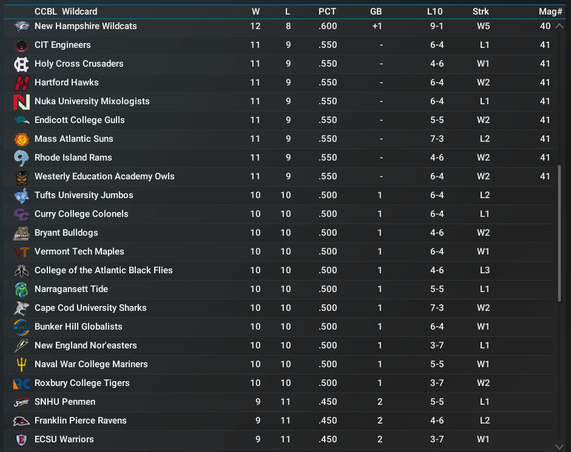Click the Mass Atlantic Suns logo
This screenshot has width=571, height=452.
(21, 139)
